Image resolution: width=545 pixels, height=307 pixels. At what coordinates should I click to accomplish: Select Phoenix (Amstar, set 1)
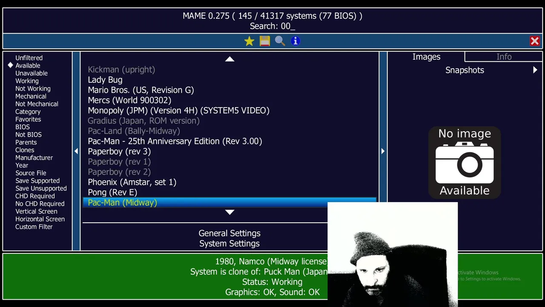229,182
